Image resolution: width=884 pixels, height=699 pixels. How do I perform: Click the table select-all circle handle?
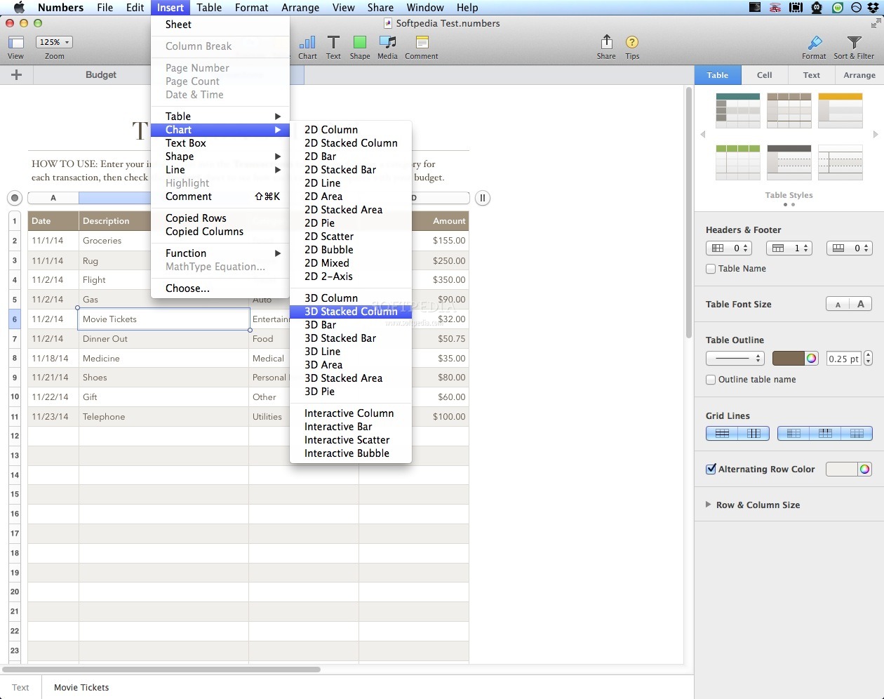[15, 198]
